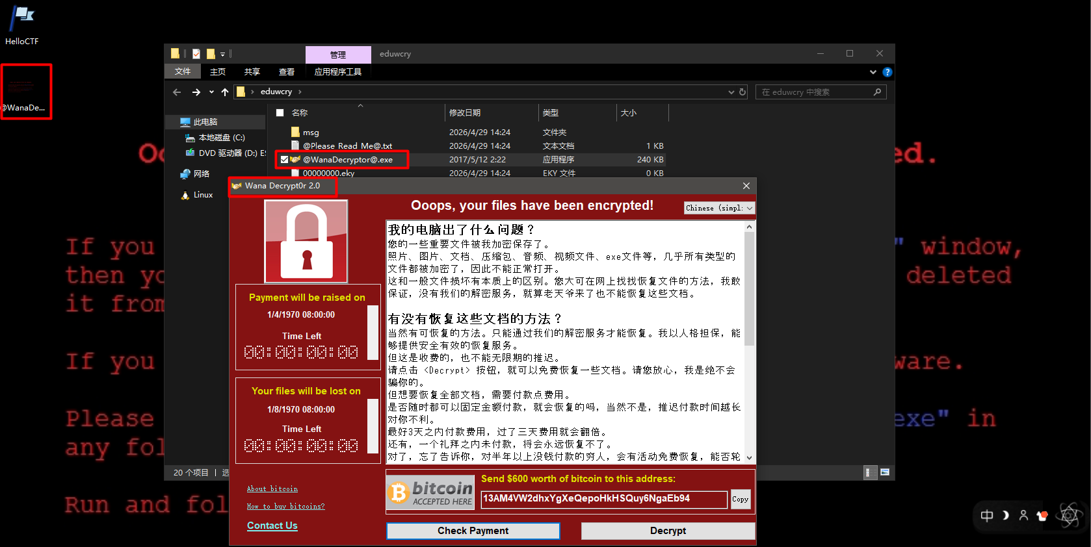Refresh the eduwcry folder view
This screenshot has width=1091, height=547.
click(x=743, y=92)
